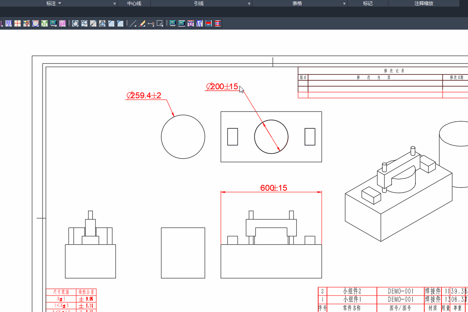Click the 版本 column header
468x312 pixels.
coord(303,78)
